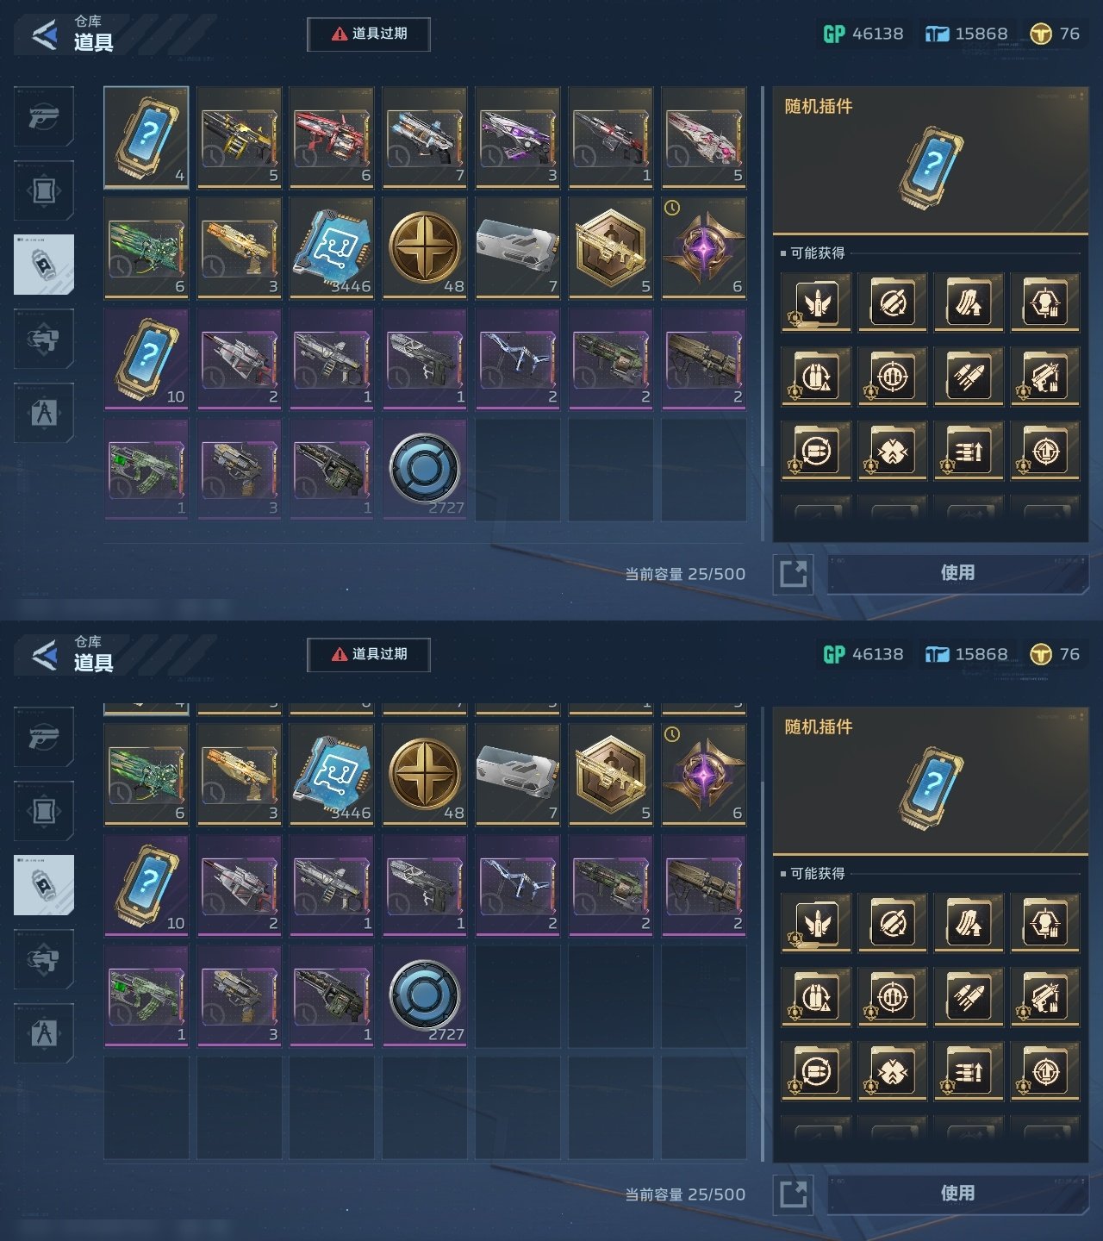Viewport: 1103px width, 1241px height.
Task: Select the red weapon skin with count 6
Action: (x=332, y=137)
